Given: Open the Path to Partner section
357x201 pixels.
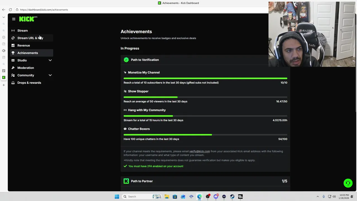Looking at the screenshot, I should click(205, 181).
